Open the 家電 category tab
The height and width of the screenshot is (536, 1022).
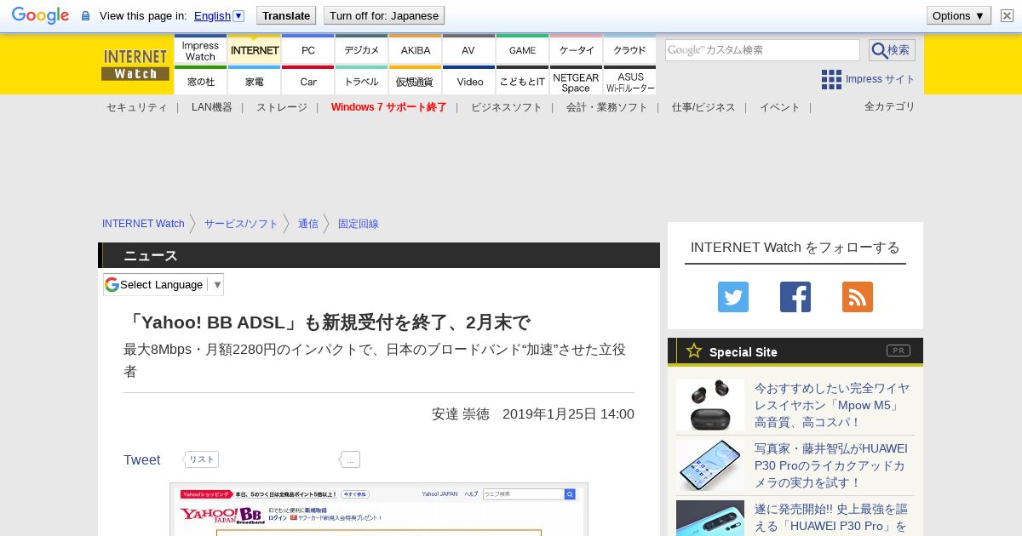point(255,81)
